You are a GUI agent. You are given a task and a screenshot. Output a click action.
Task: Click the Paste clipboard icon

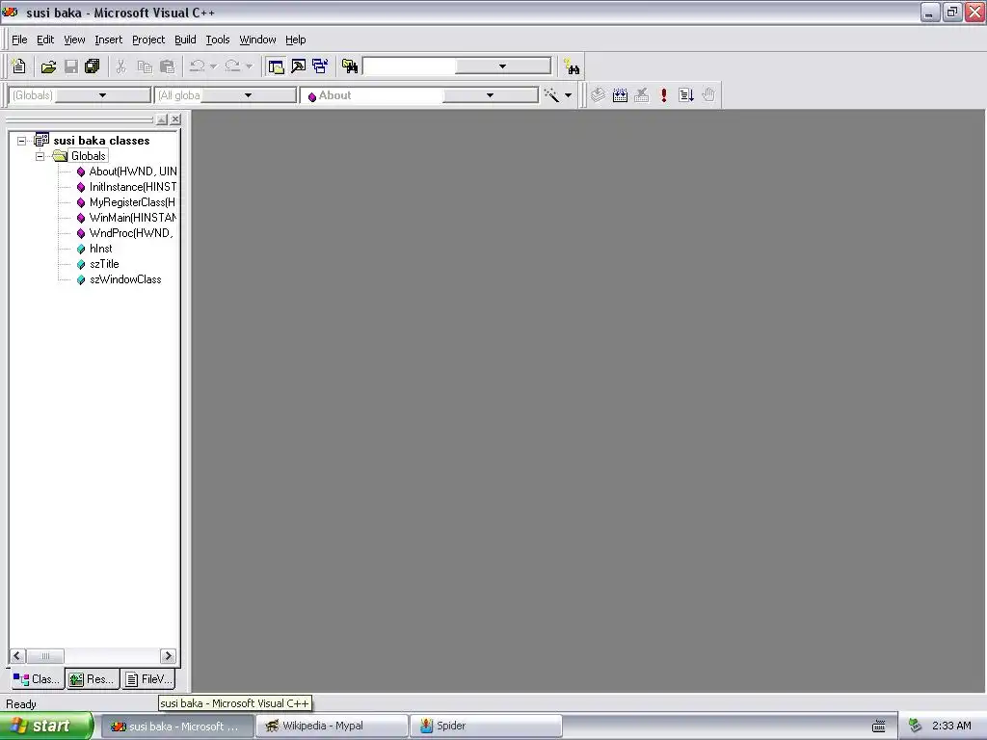coord(168,66)
